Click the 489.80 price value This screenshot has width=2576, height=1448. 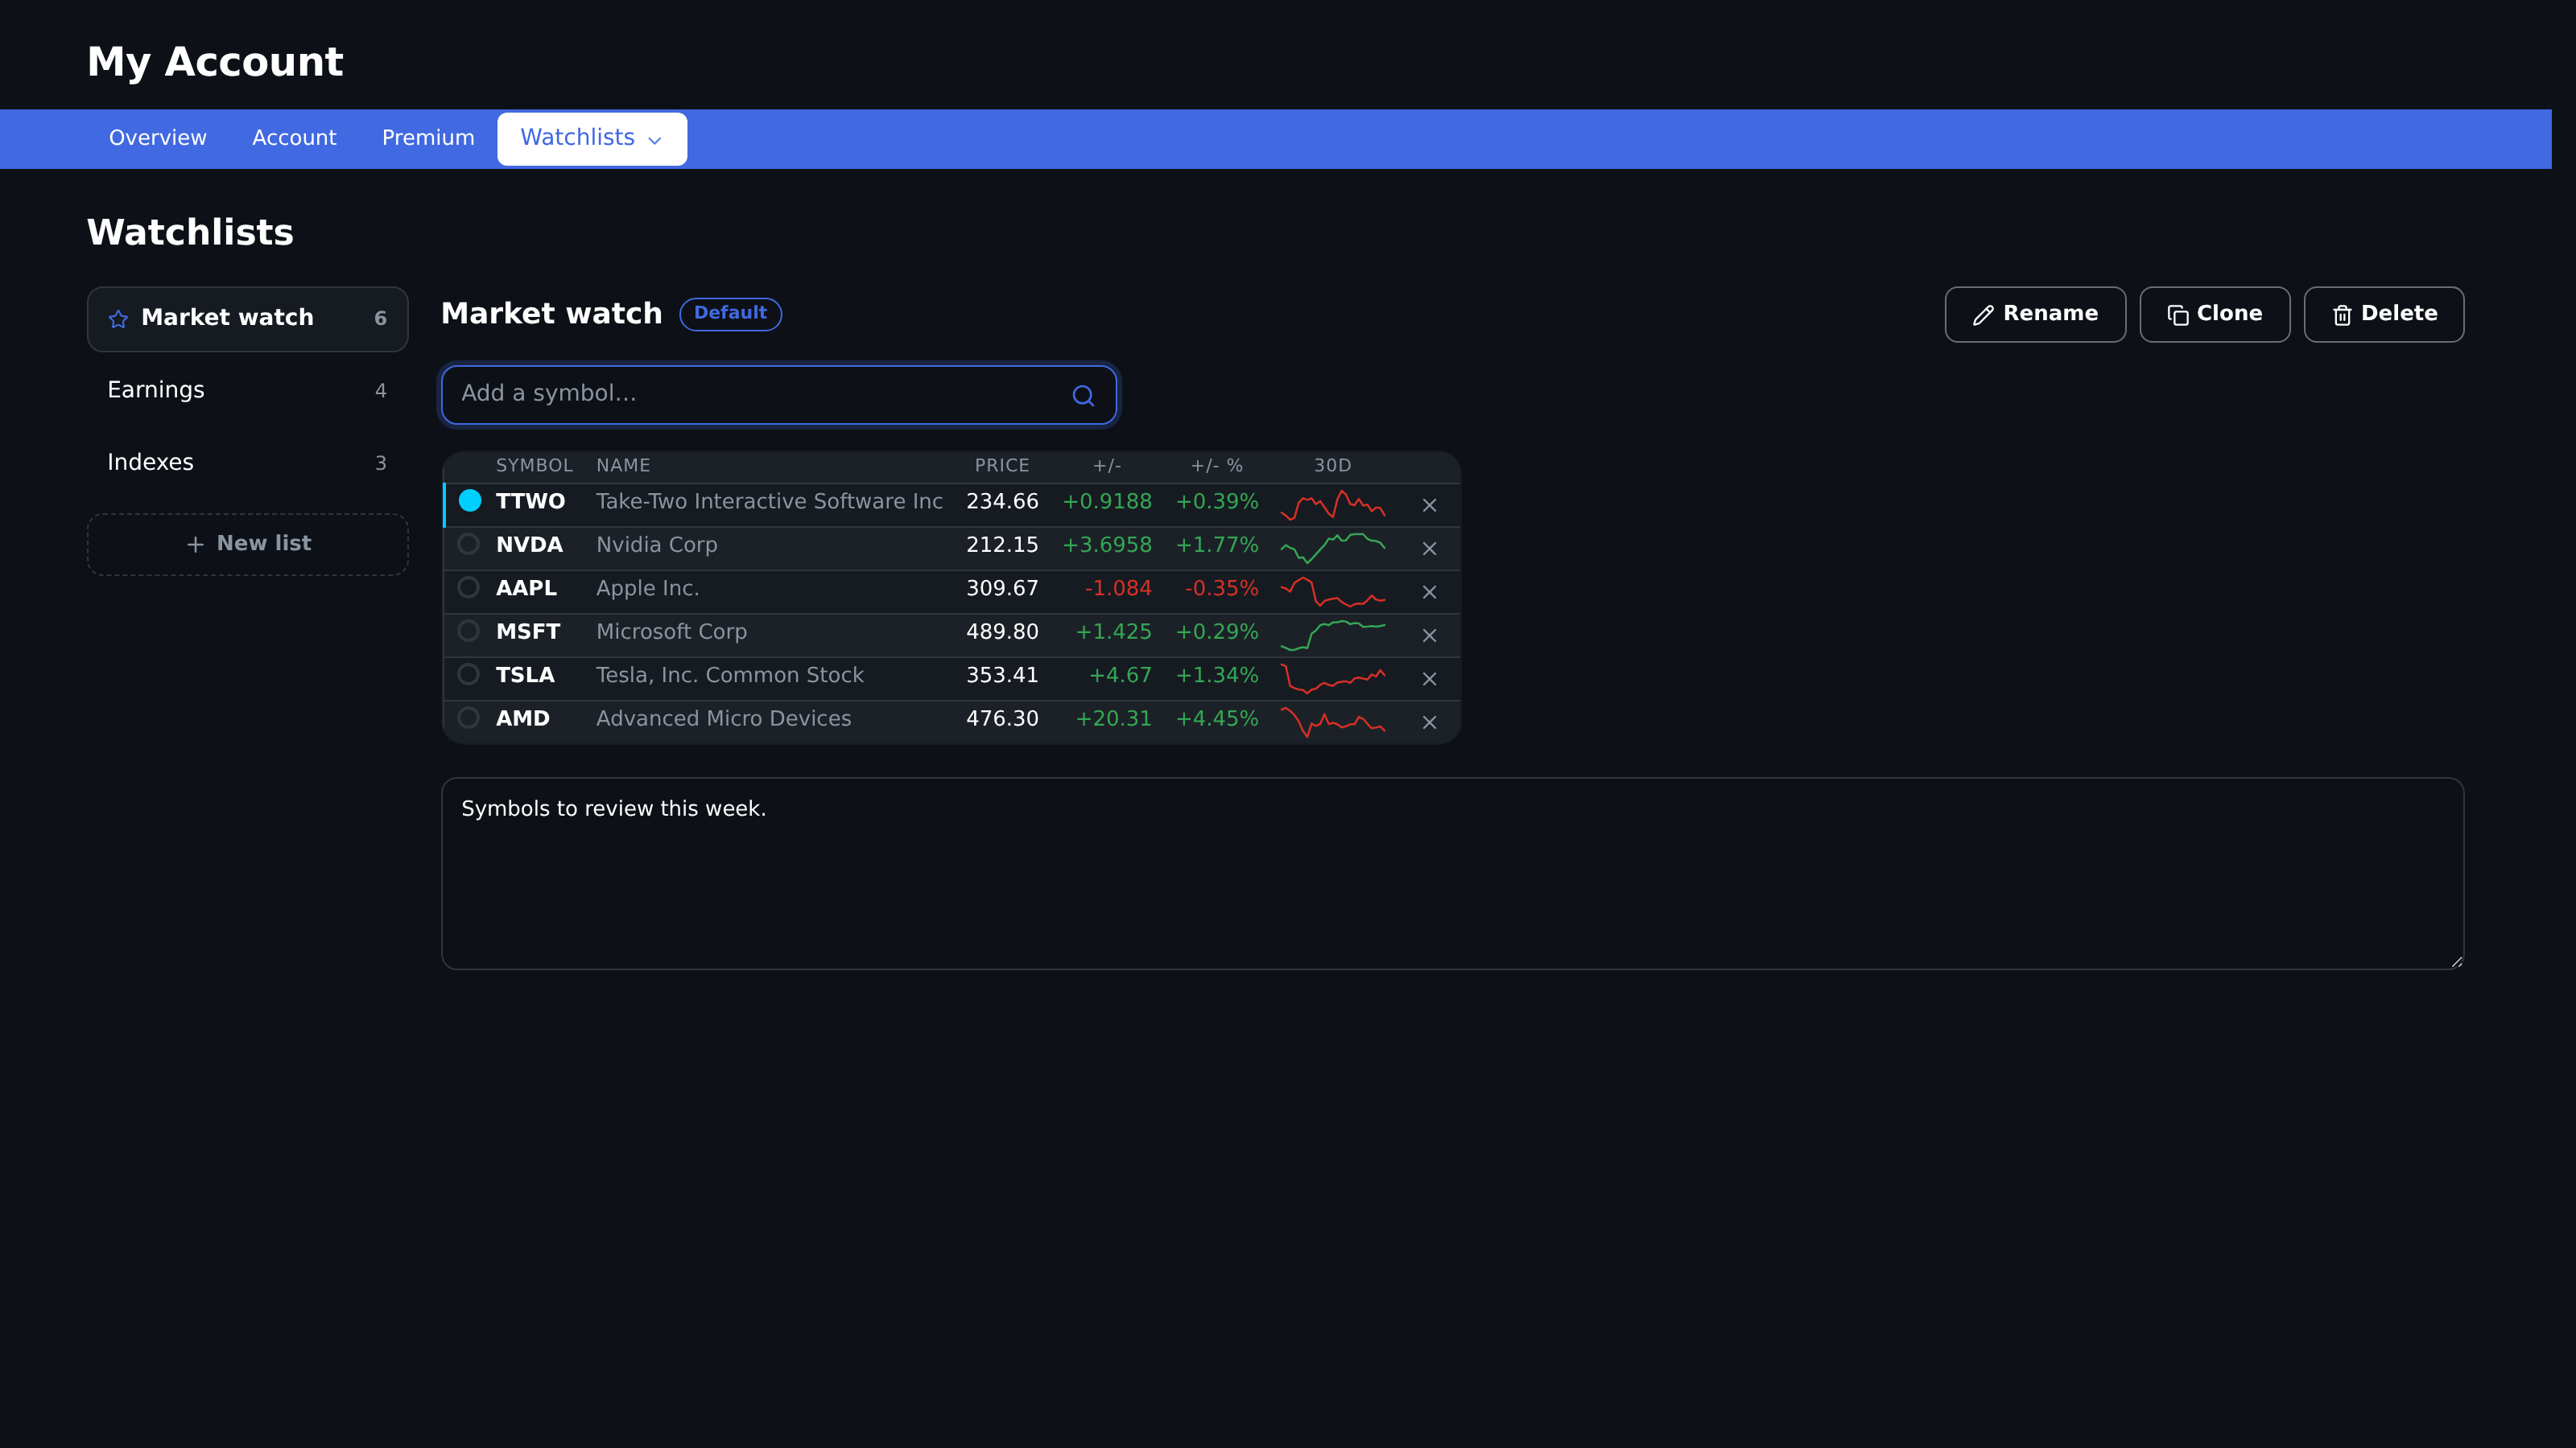tap(1002, 631)
